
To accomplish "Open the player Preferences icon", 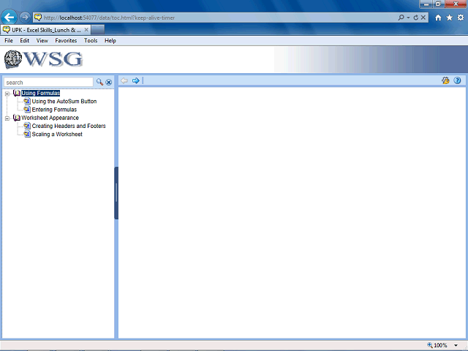I will pyautogui.click(x=445, y=80).
